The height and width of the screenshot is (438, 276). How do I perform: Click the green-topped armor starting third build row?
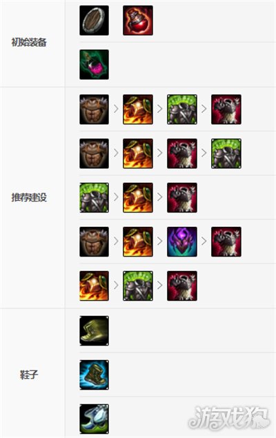point(94,197)
